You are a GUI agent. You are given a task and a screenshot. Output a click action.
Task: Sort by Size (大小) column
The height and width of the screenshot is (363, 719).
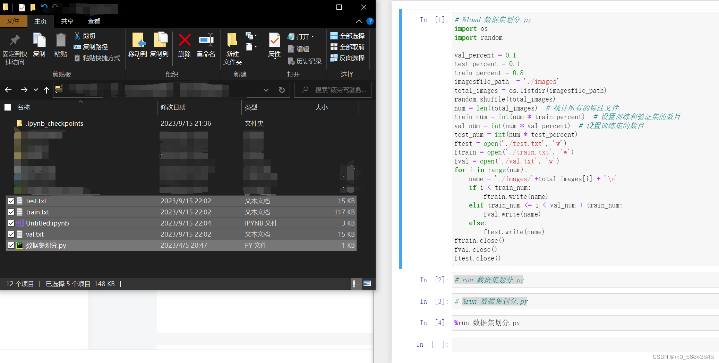coord(321,107)
